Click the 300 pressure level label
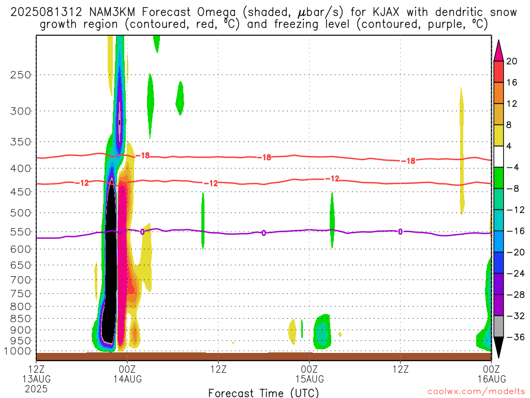 coord(21,111)
